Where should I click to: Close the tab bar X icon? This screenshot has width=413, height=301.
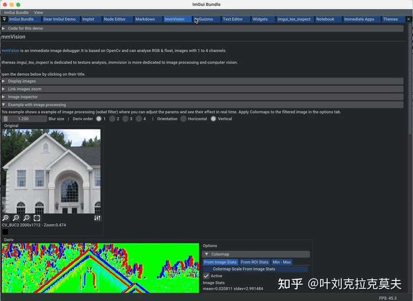[x=409, y=19]
